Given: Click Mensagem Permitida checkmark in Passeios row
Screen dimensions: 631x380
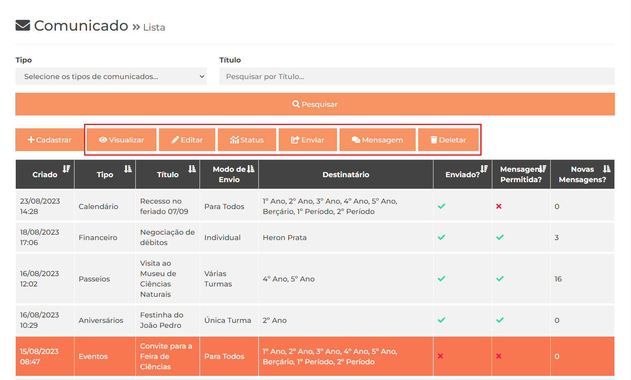Looking at the screenshot, I should [x=500, y=279].
